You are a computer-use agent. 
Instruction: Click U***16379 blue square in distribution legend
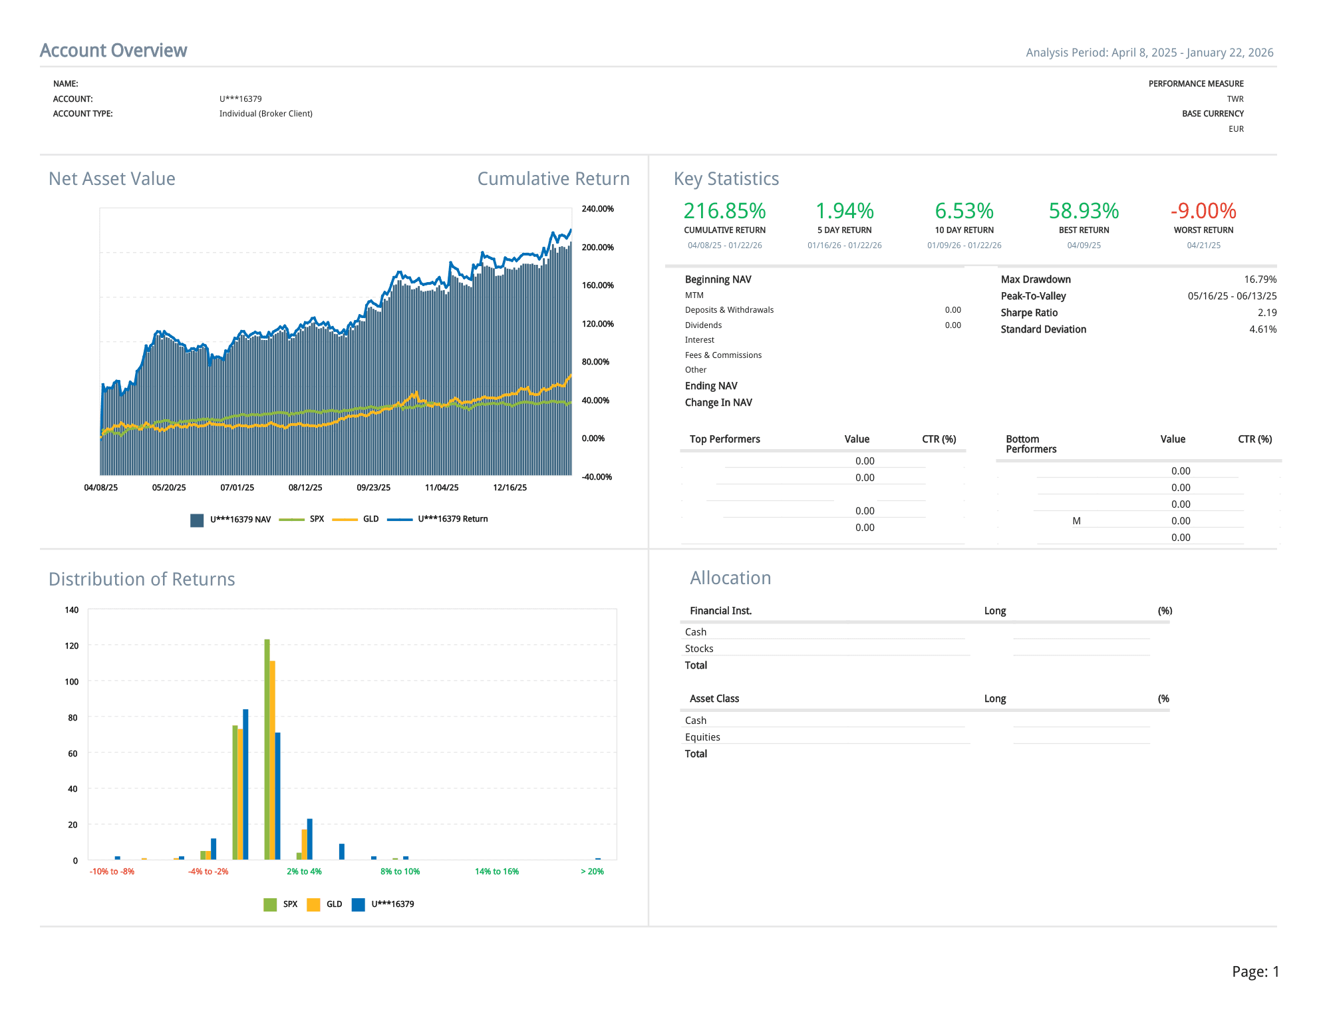tap(358, 905)
